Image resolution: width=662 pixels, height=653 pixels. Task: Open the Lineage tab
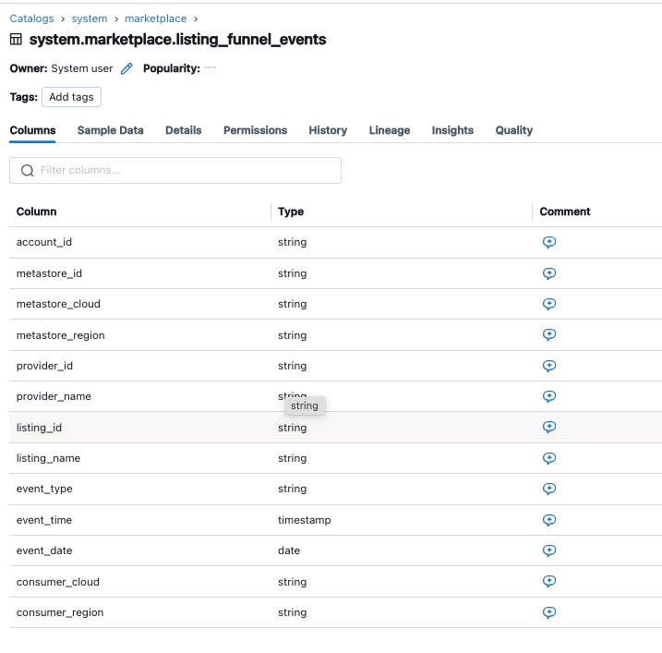click(x=390, y=130)
